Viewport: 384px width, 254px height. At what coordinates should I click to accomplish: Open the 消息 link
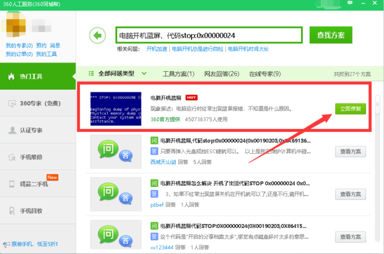point(55,46)
